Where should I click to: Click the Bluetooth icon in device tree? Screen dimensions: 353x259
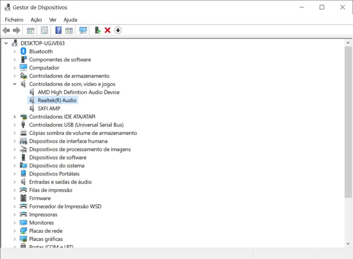pyautogui.click(x=23, y=51)
